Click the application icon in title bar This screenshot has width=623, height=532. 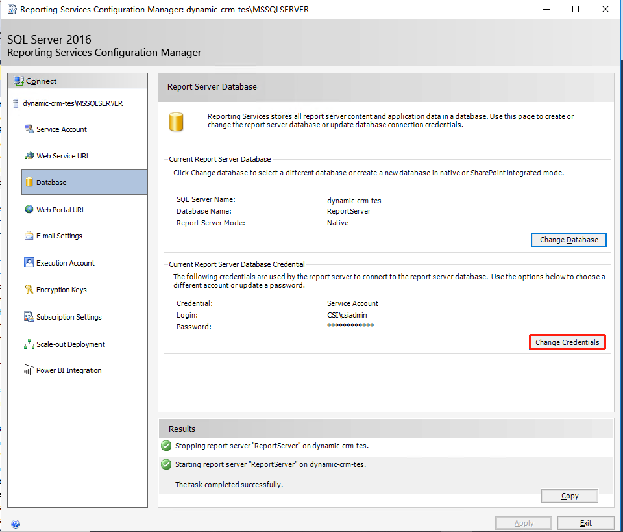tap(12, 9)
